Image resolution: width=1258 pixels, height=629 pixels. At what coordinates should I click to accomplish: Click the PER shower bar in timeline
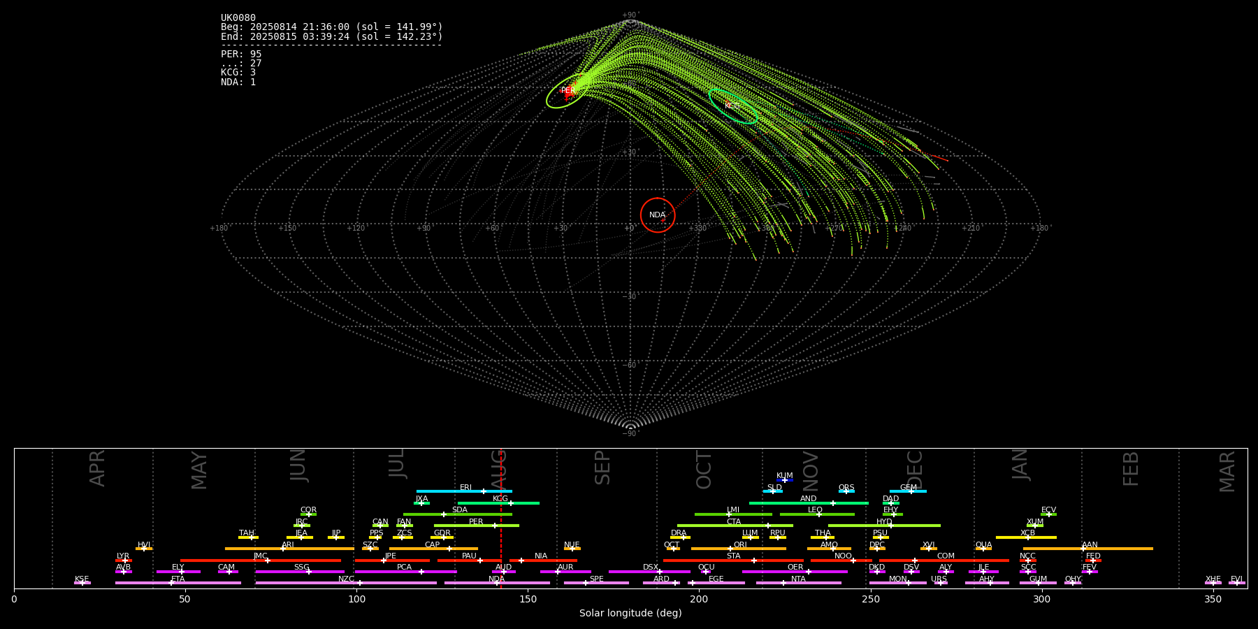coord(477,526)
